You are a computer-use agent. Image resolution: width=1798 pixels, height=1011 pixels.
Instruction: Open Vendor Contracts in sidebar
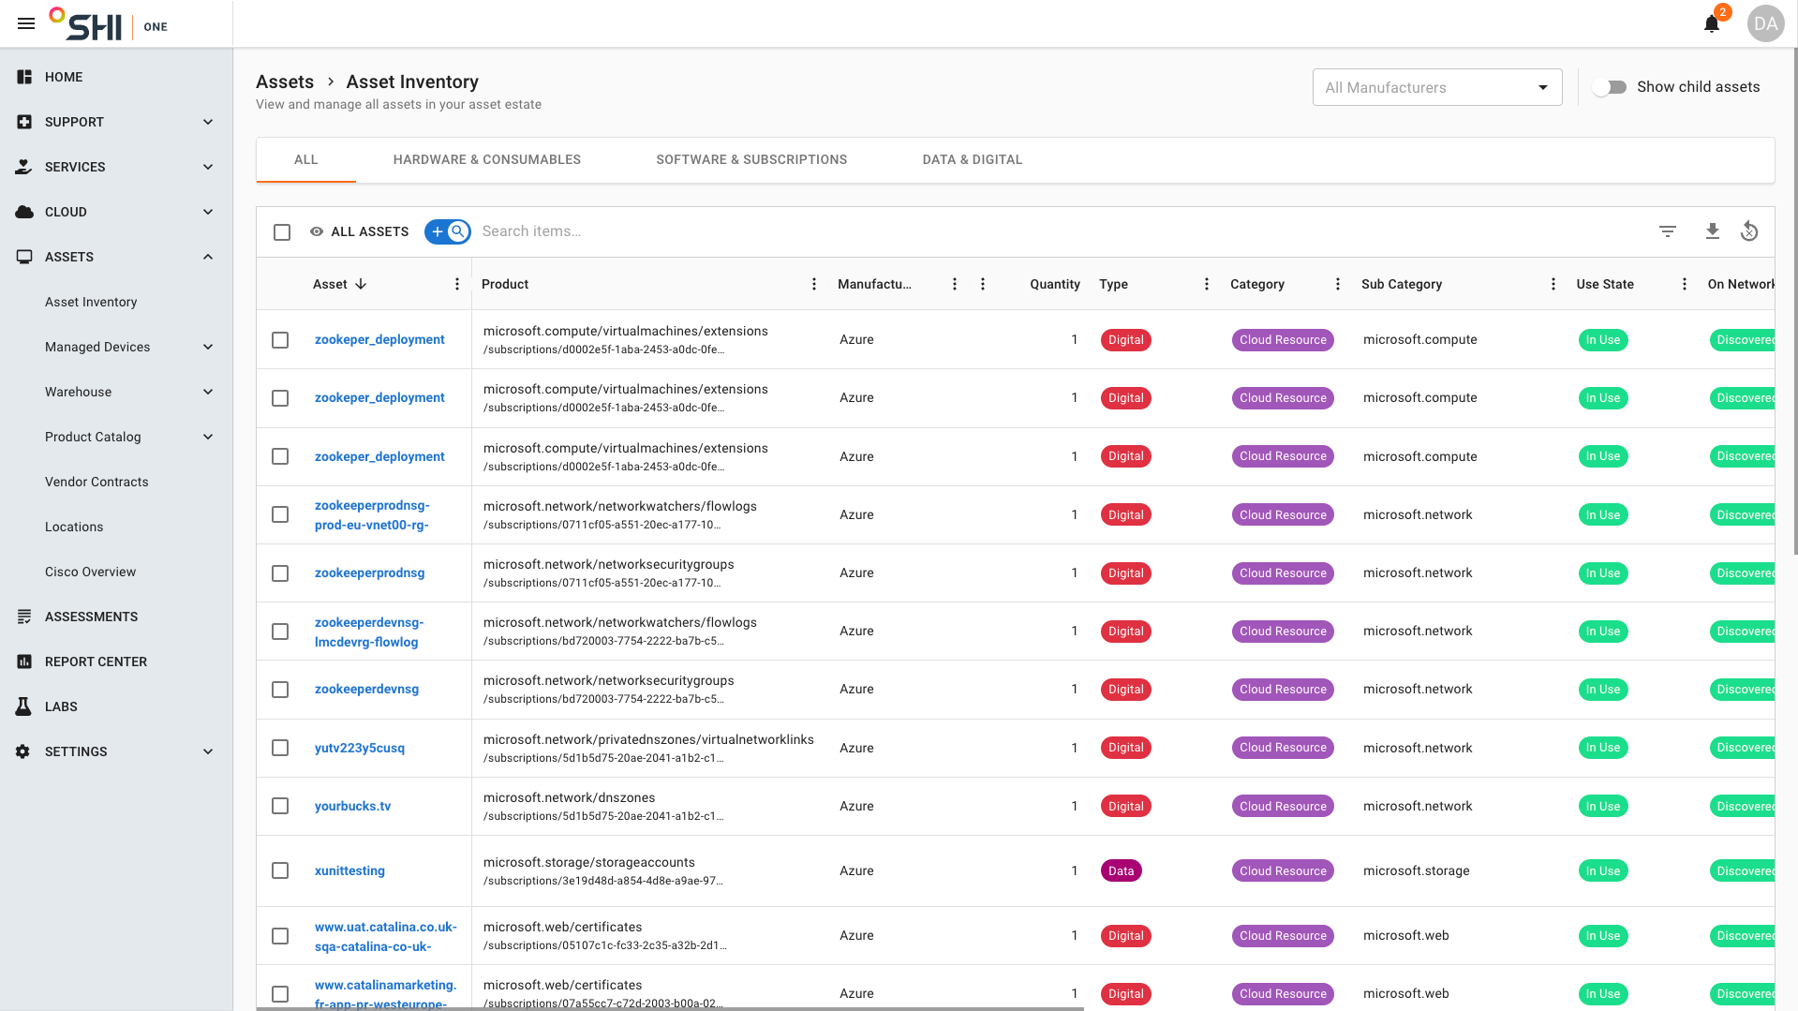tap(97, 482)
